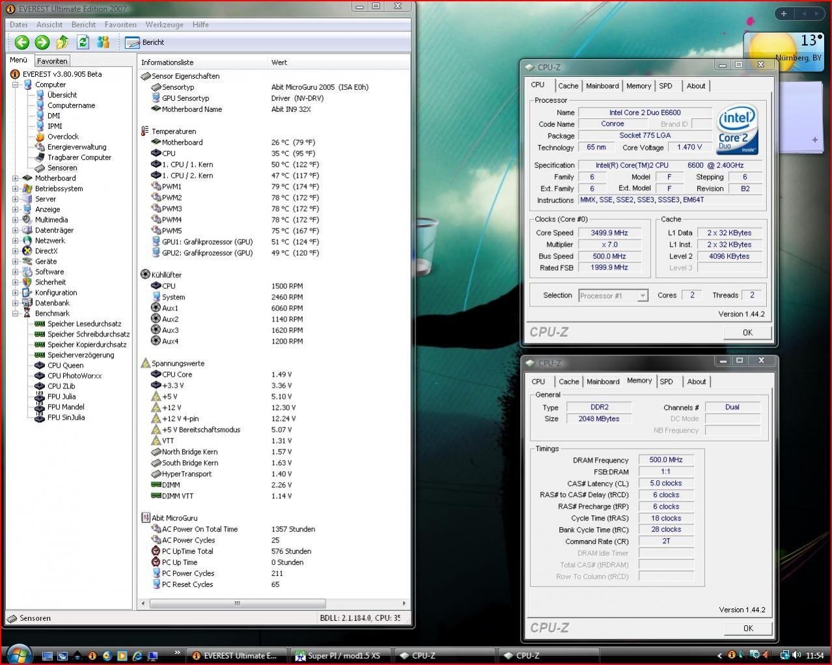Click the Informationsliste column header
Image resolution: width=832 pixels, height=665 pixels.
click(202, 62)
